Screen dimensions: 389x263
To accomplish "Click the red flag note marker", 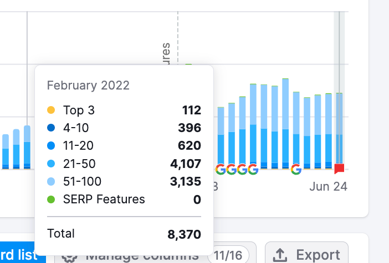I will 340,169.
